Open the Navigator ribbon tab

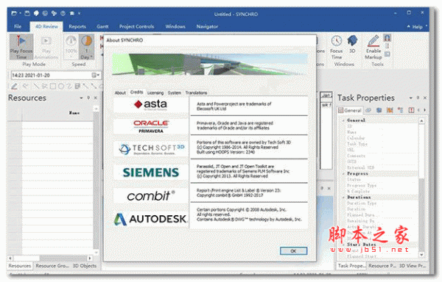(207, 26)
